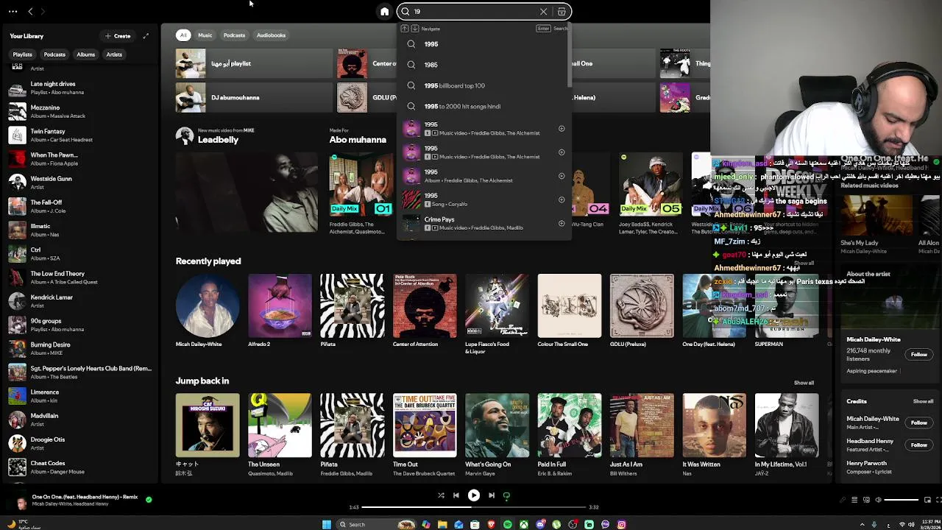Screen dimensions: 942x530
Task: Filter library by Artists chip
Action: click(114, 54)
